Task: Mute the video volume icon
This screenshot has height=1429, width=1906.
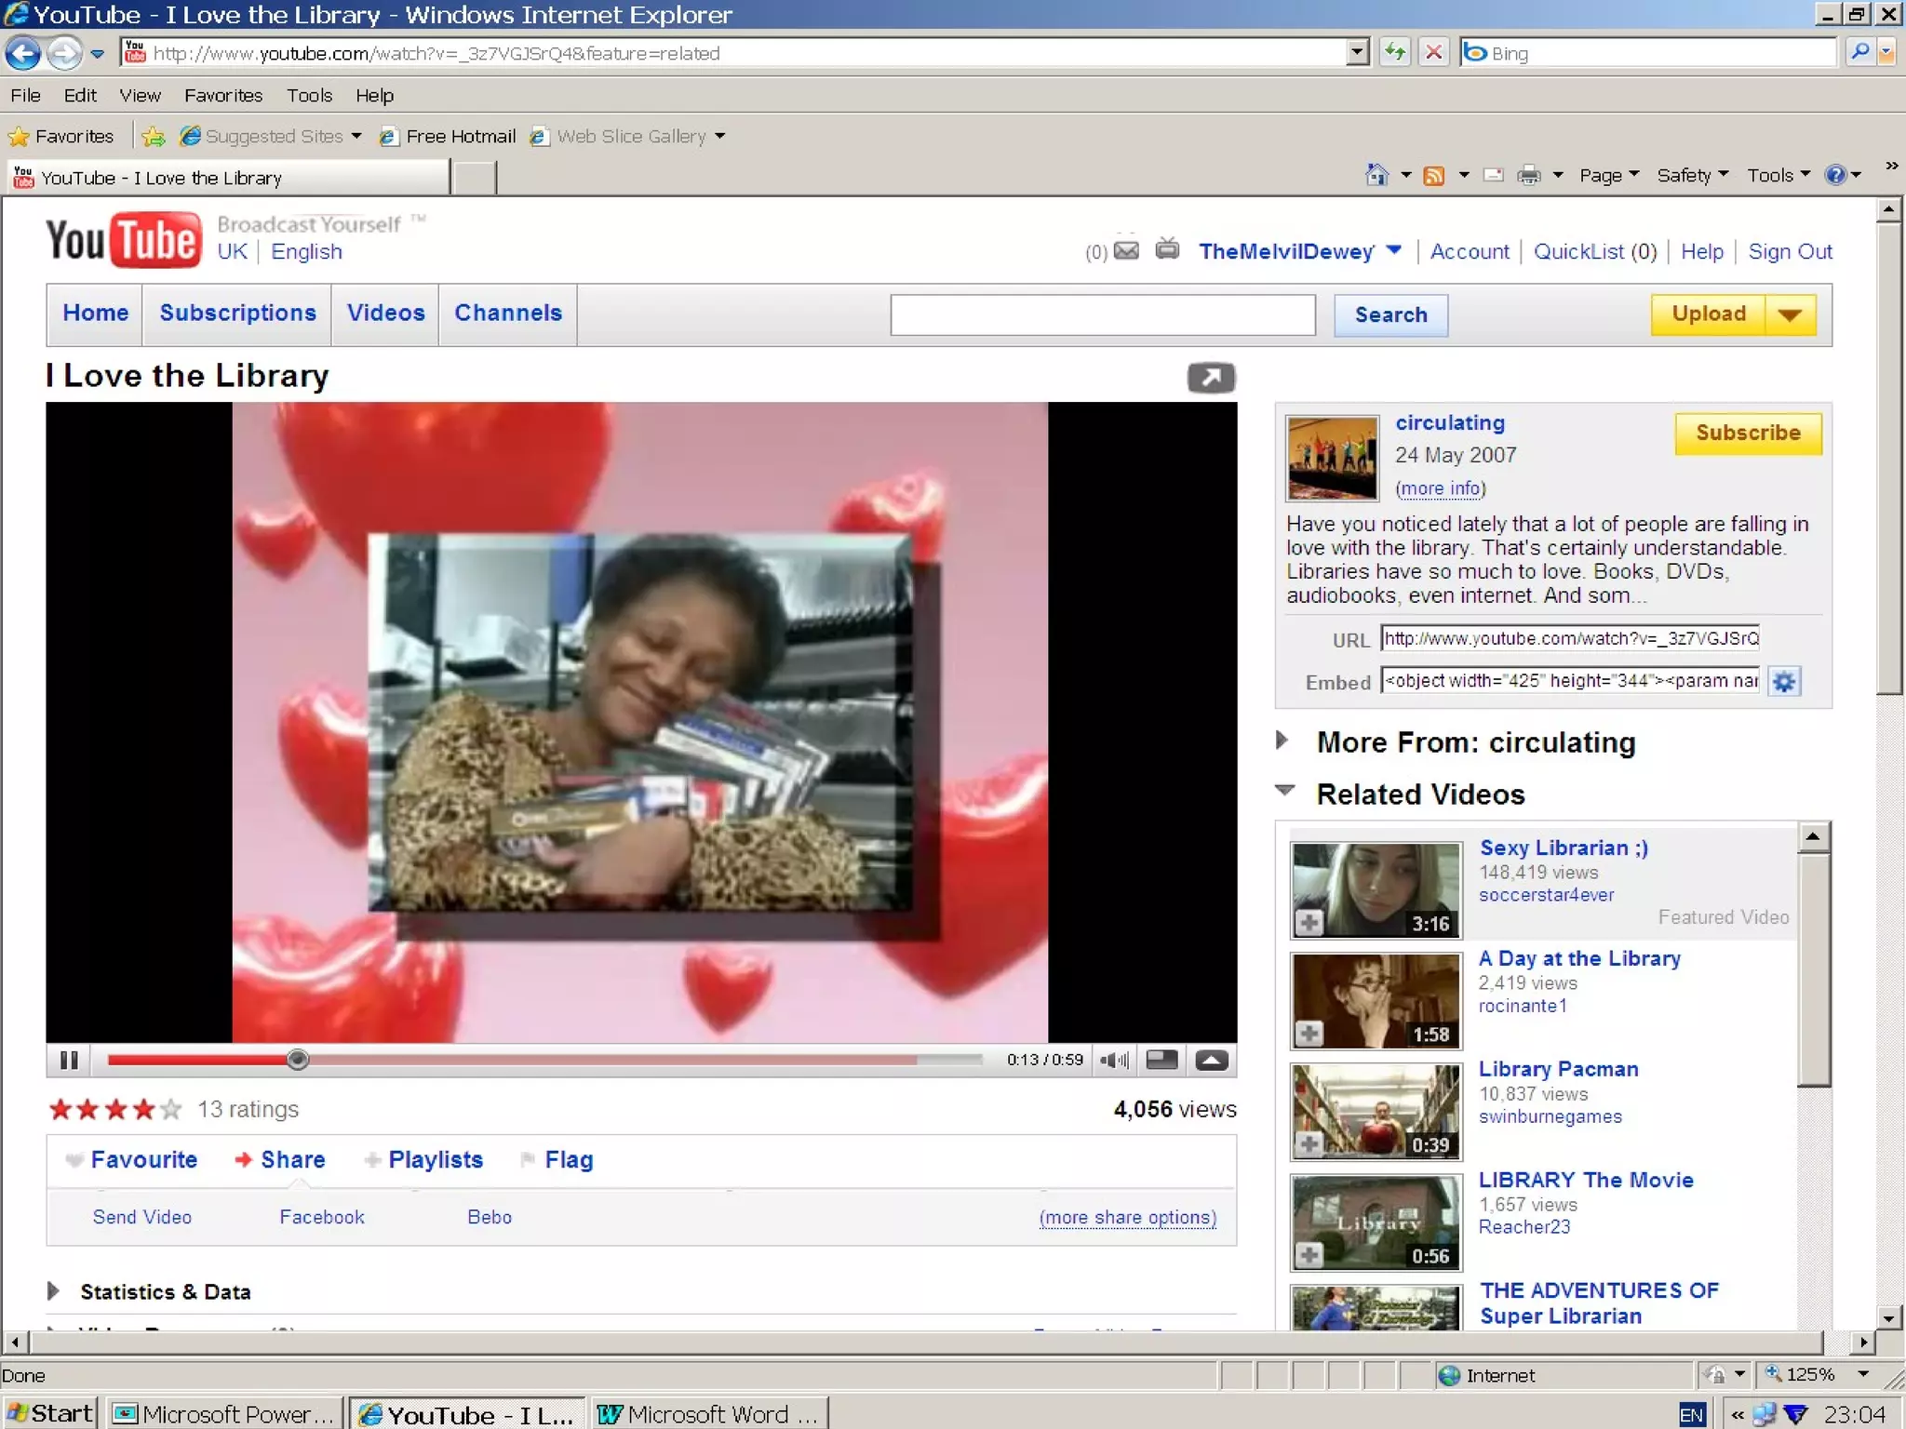Action: pyautogui.click(x=1114, y=1060)
